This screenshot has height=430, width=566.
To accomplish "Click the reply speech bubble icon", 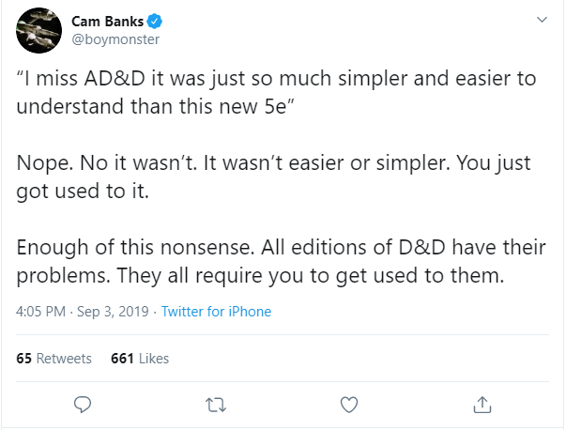I will pyautogui.click(x=83, y=405).
